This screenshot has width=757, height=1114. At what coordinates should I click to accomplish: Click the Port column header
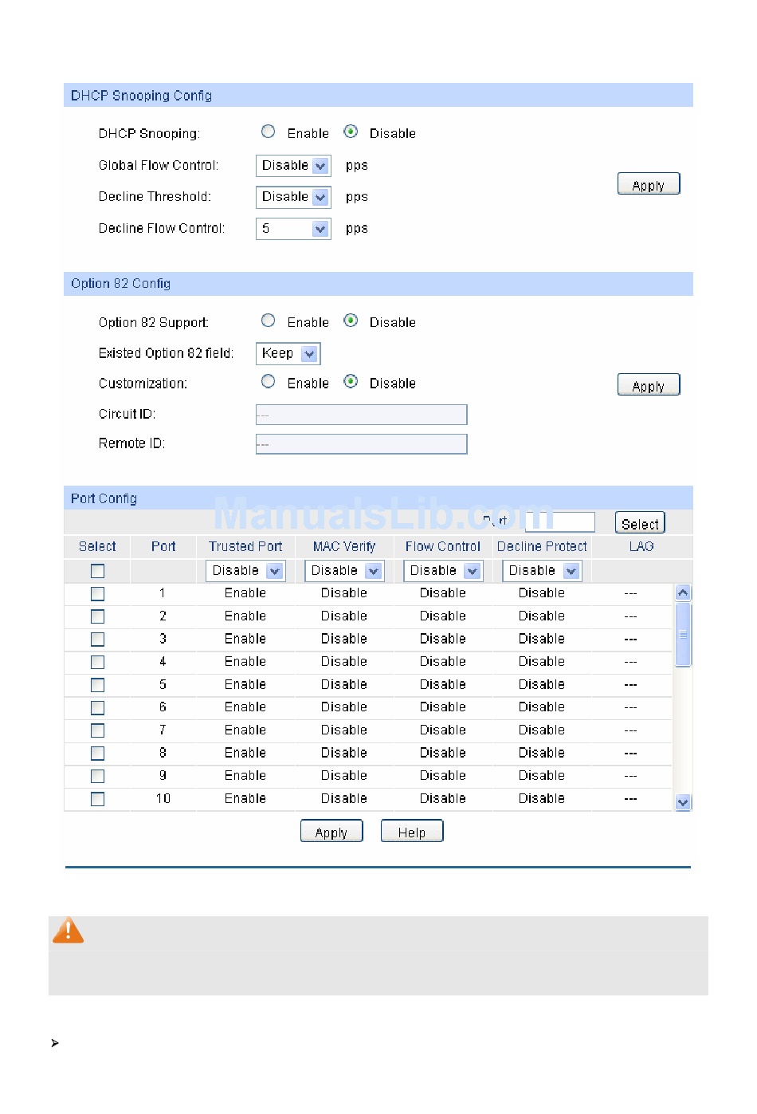coord(163,546)
